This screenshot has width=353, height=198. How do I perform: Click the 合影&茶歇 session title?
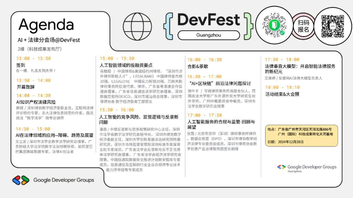pos(198,67)
